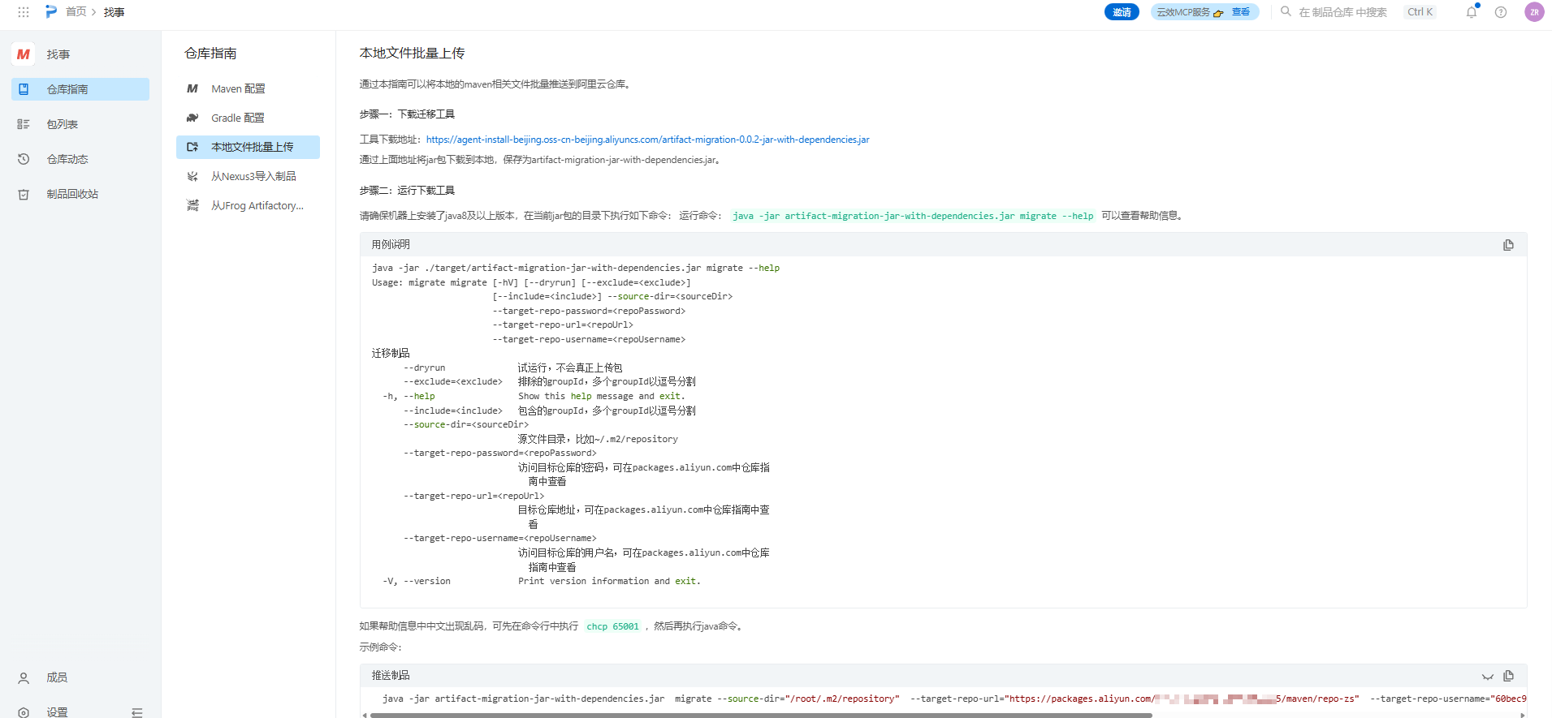The width and height of the screenshot is (1552, 718).
Task: Select 仓库指南 in the left sidebar
Action: click(80, 89)
